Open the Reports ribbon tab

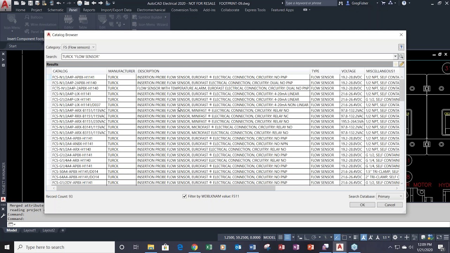tap(89, 10)
